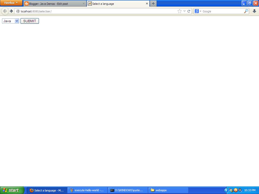The width and height of the screenshot is (259, 194).
Task: Switch to the Blogger Java Demos tab
Action: point(55,4)
